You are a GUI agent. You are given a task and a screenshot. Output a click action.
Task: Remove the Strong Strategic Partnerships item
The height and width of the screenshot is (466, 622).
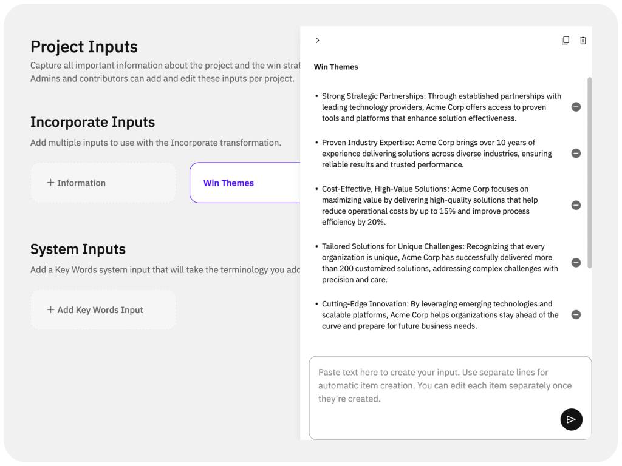pos(576,107)
